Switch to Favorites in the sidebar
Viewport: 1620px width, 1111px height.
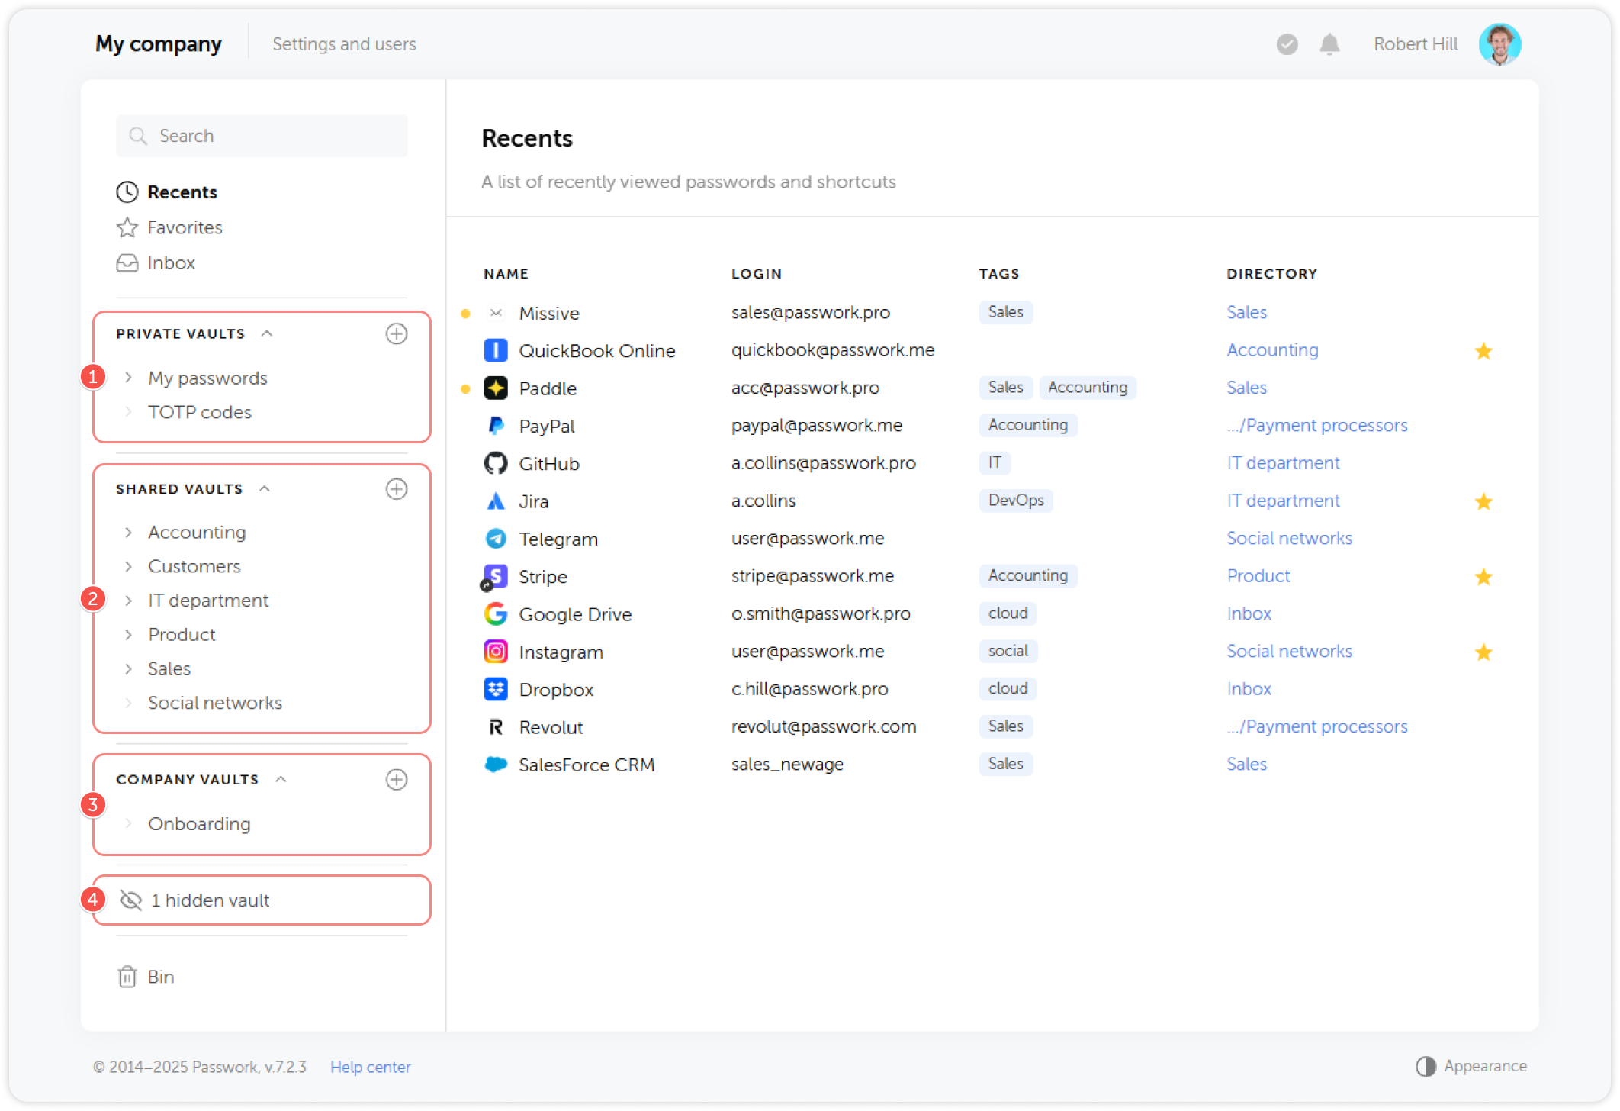(x=185, y=227)
